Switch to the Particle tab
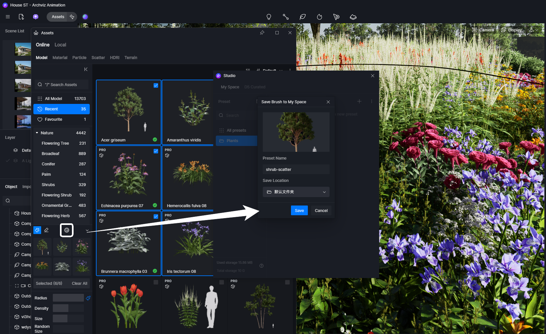Screen dimensions: 546x334 tap(79, 58)
